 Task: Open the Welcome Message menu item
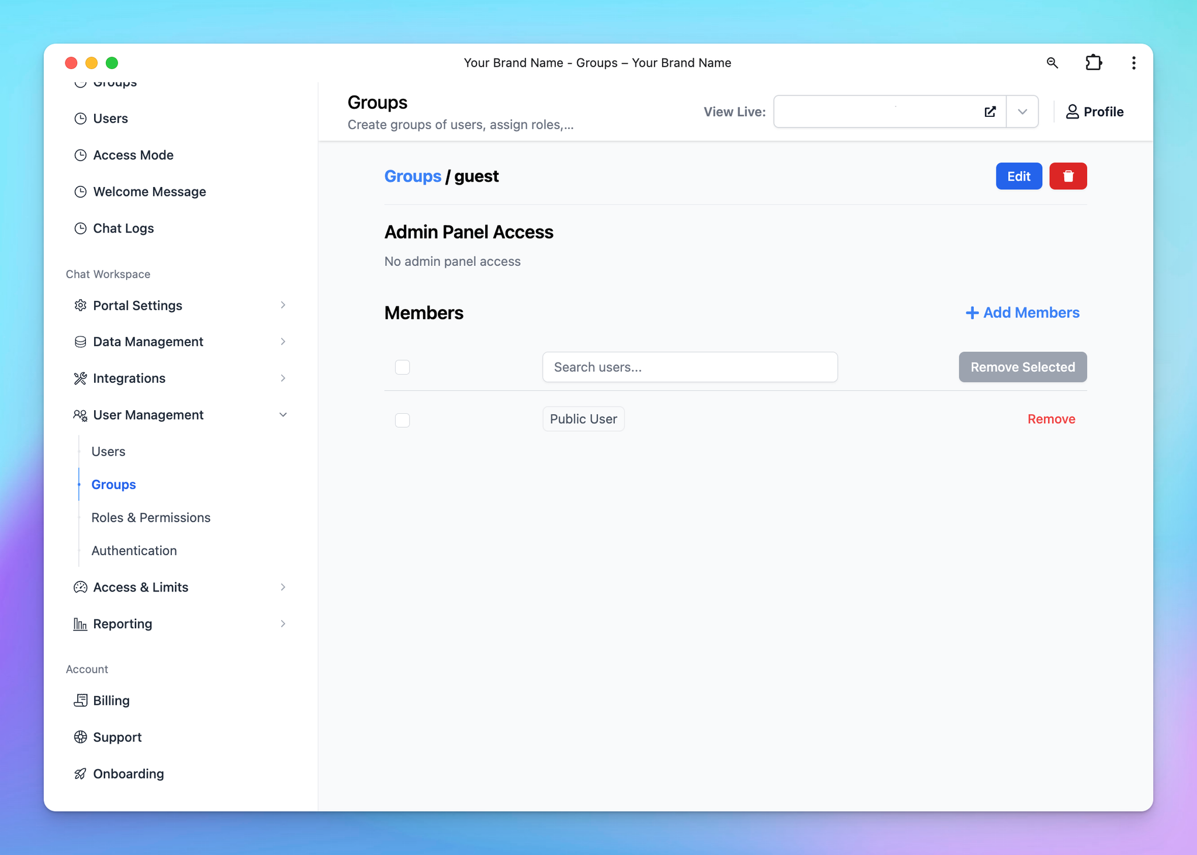tap(150, 192)
